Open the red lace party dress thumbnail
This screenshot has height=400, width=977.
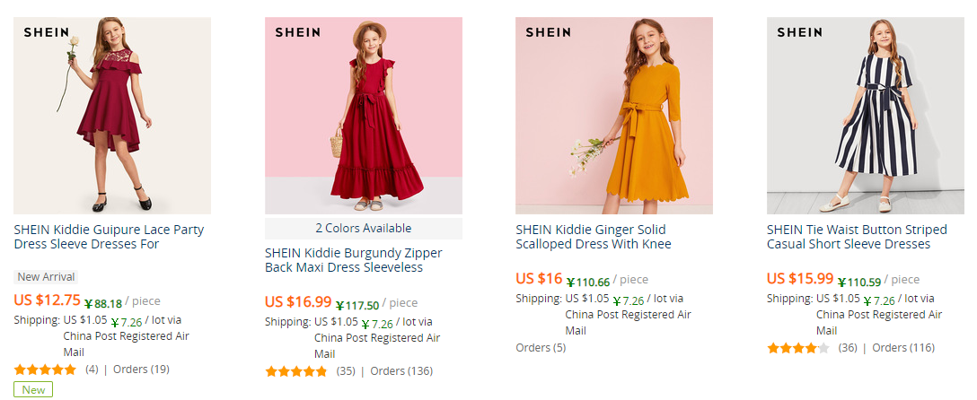(x=112, y=117)
